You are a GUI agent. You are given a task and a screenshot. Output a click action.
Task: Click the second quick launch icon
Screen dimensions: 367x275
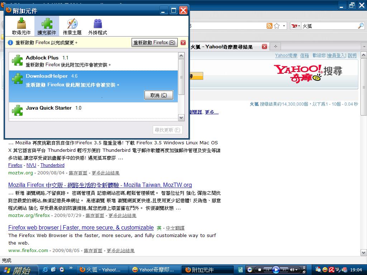pyautogui.click(x=53, y=270)
